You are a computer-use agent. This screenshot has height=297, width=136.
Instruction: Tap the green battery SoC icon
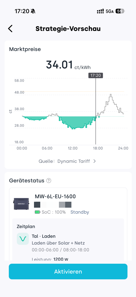coord(37,212)
